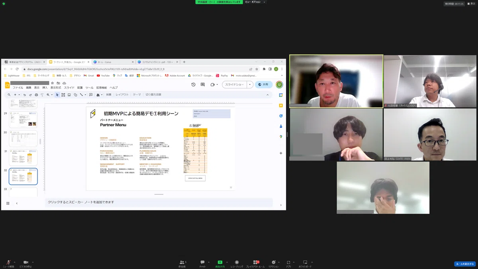Open the Tasks side panel icon
This screenshot has width=478, height=269.
[x=281, y=116]
